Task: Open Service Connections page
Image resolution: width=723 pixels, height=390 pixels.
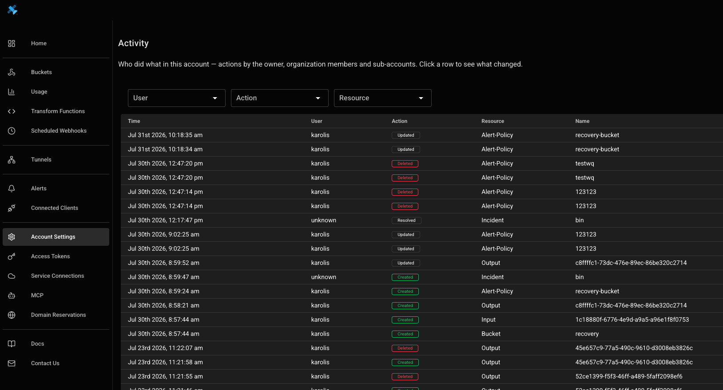Action: coord(56,276)
